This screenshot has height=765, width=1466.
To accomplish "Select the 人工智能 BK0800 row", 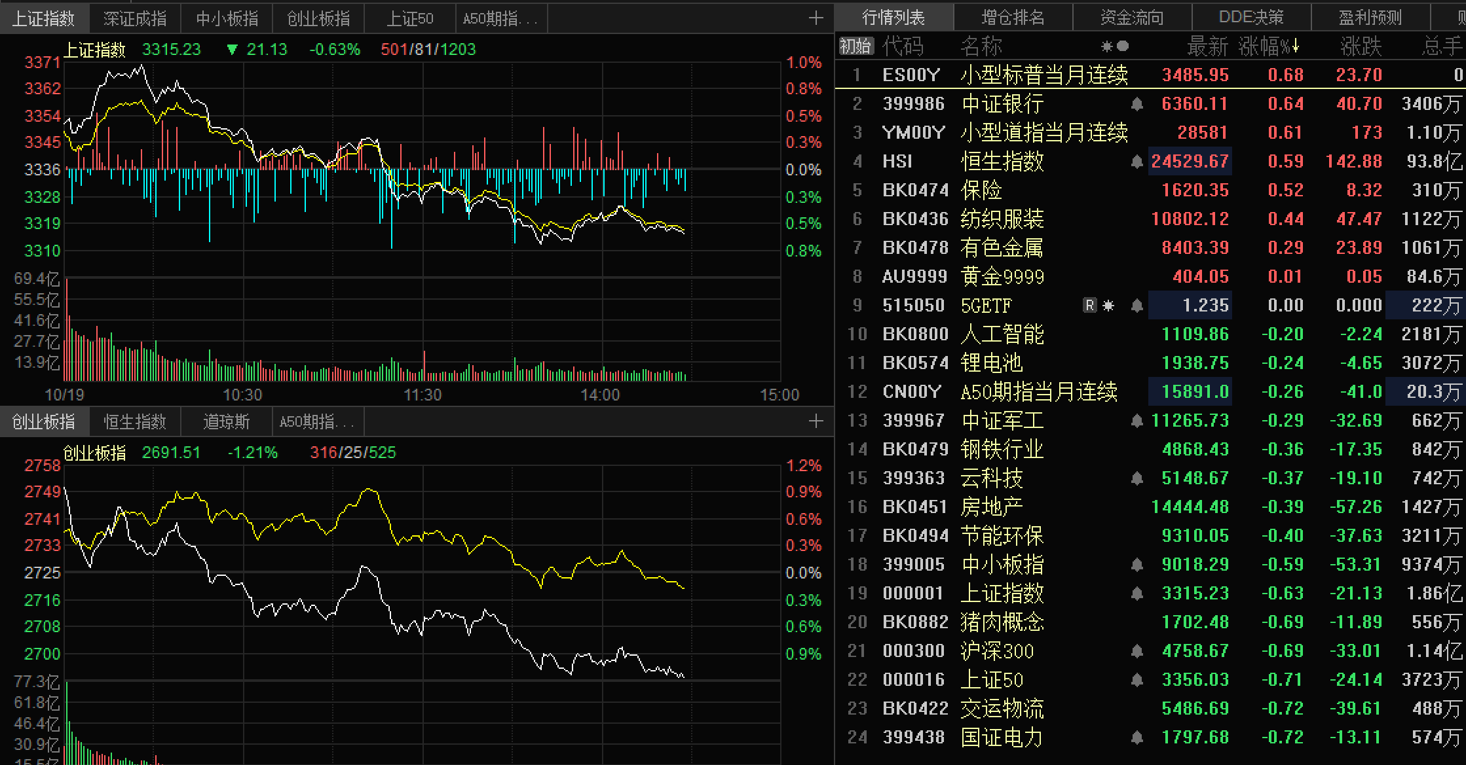I will pos(1150,334).
